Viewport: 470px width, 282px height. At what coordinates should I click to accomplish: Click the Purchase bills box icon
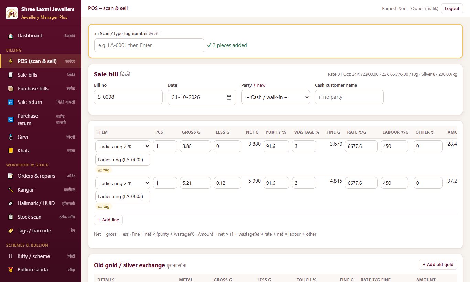pos(11,89)
